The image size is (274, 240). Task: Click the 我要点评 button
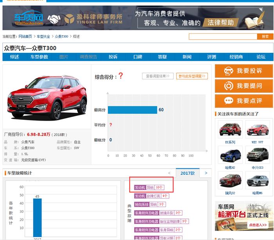tap(244, 101)
